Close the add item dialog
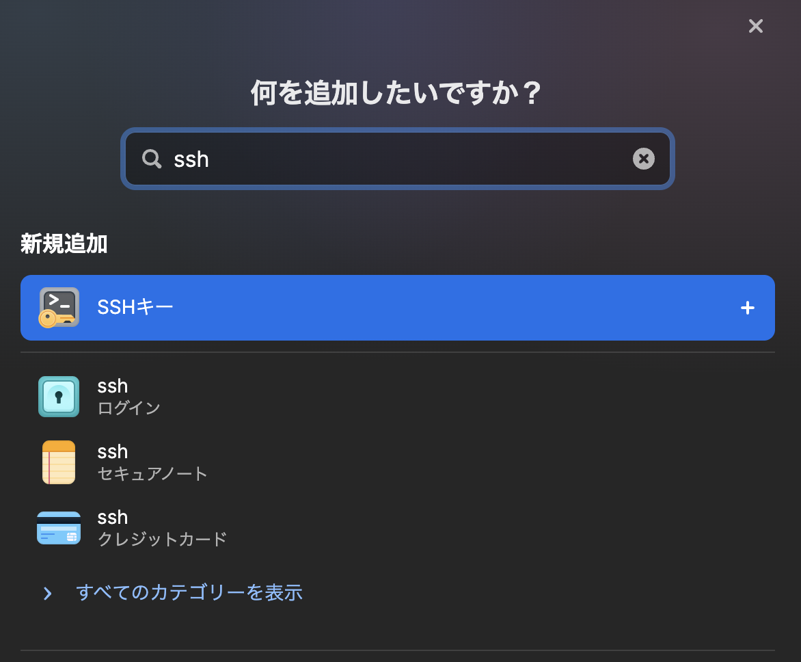This screenshot has width=801, height=662. pyautogui.click(x=755, y=26)
